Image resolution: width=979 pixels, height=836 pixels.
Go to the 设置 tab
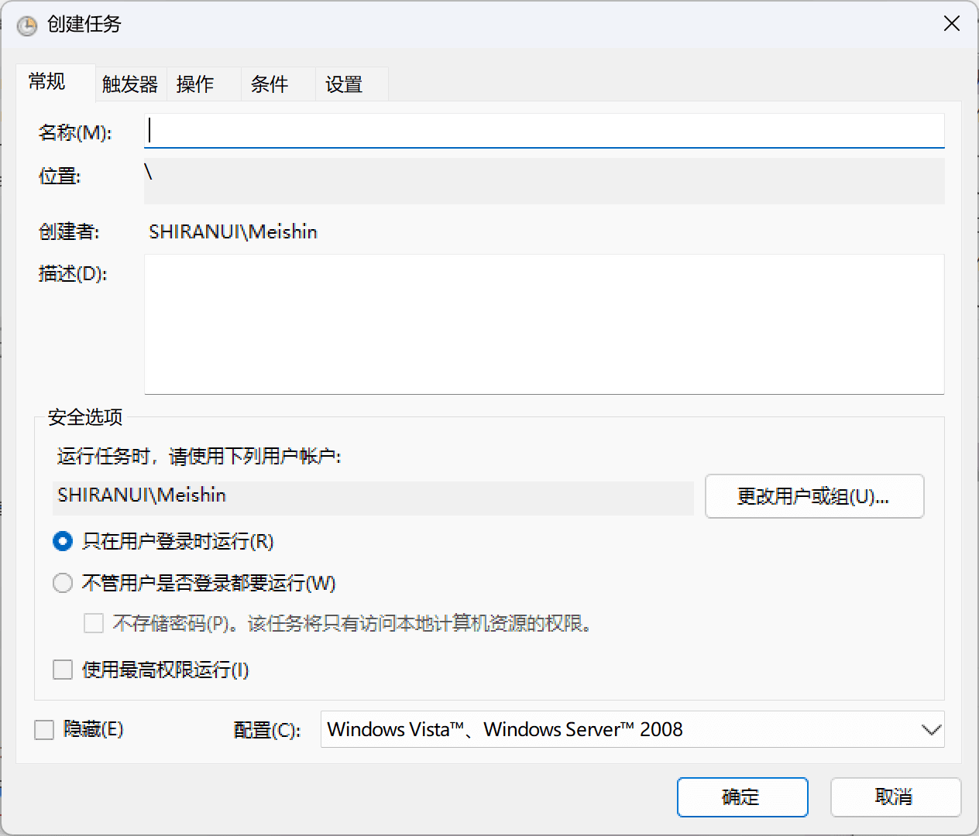point(344,84)
